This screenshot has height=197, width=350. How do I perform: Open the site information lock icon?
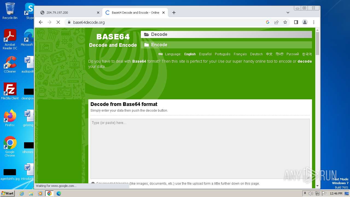coord(69,22)
